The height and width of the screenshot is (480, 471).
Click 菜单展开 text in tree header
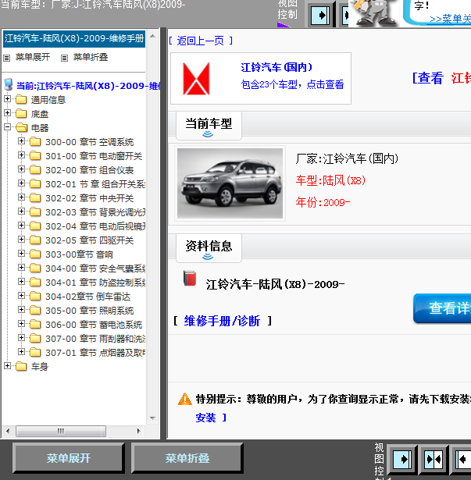click(x=33, y=57)
